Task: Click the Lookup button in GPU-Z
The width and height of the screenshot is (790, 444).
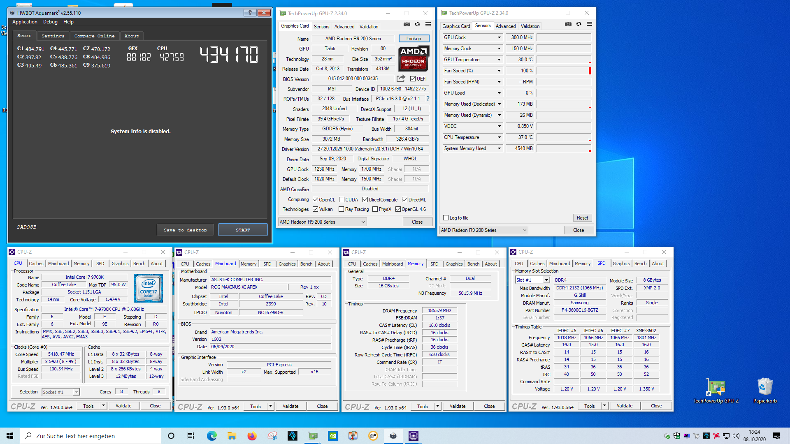Action: tap(414, 39)
